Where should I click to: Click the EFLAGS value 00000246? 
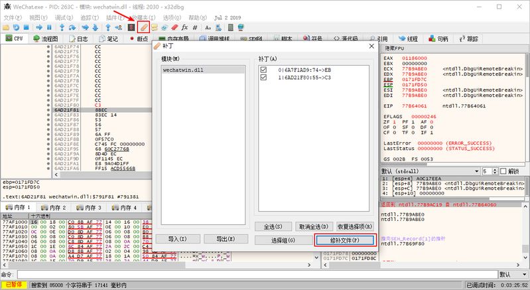coord(424,117)
